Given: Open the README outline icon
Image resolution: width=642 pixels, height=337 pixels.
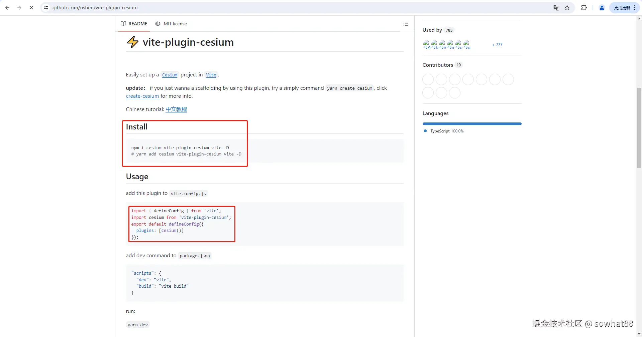Looking at the screenshot, I should (x=406, y=24).
